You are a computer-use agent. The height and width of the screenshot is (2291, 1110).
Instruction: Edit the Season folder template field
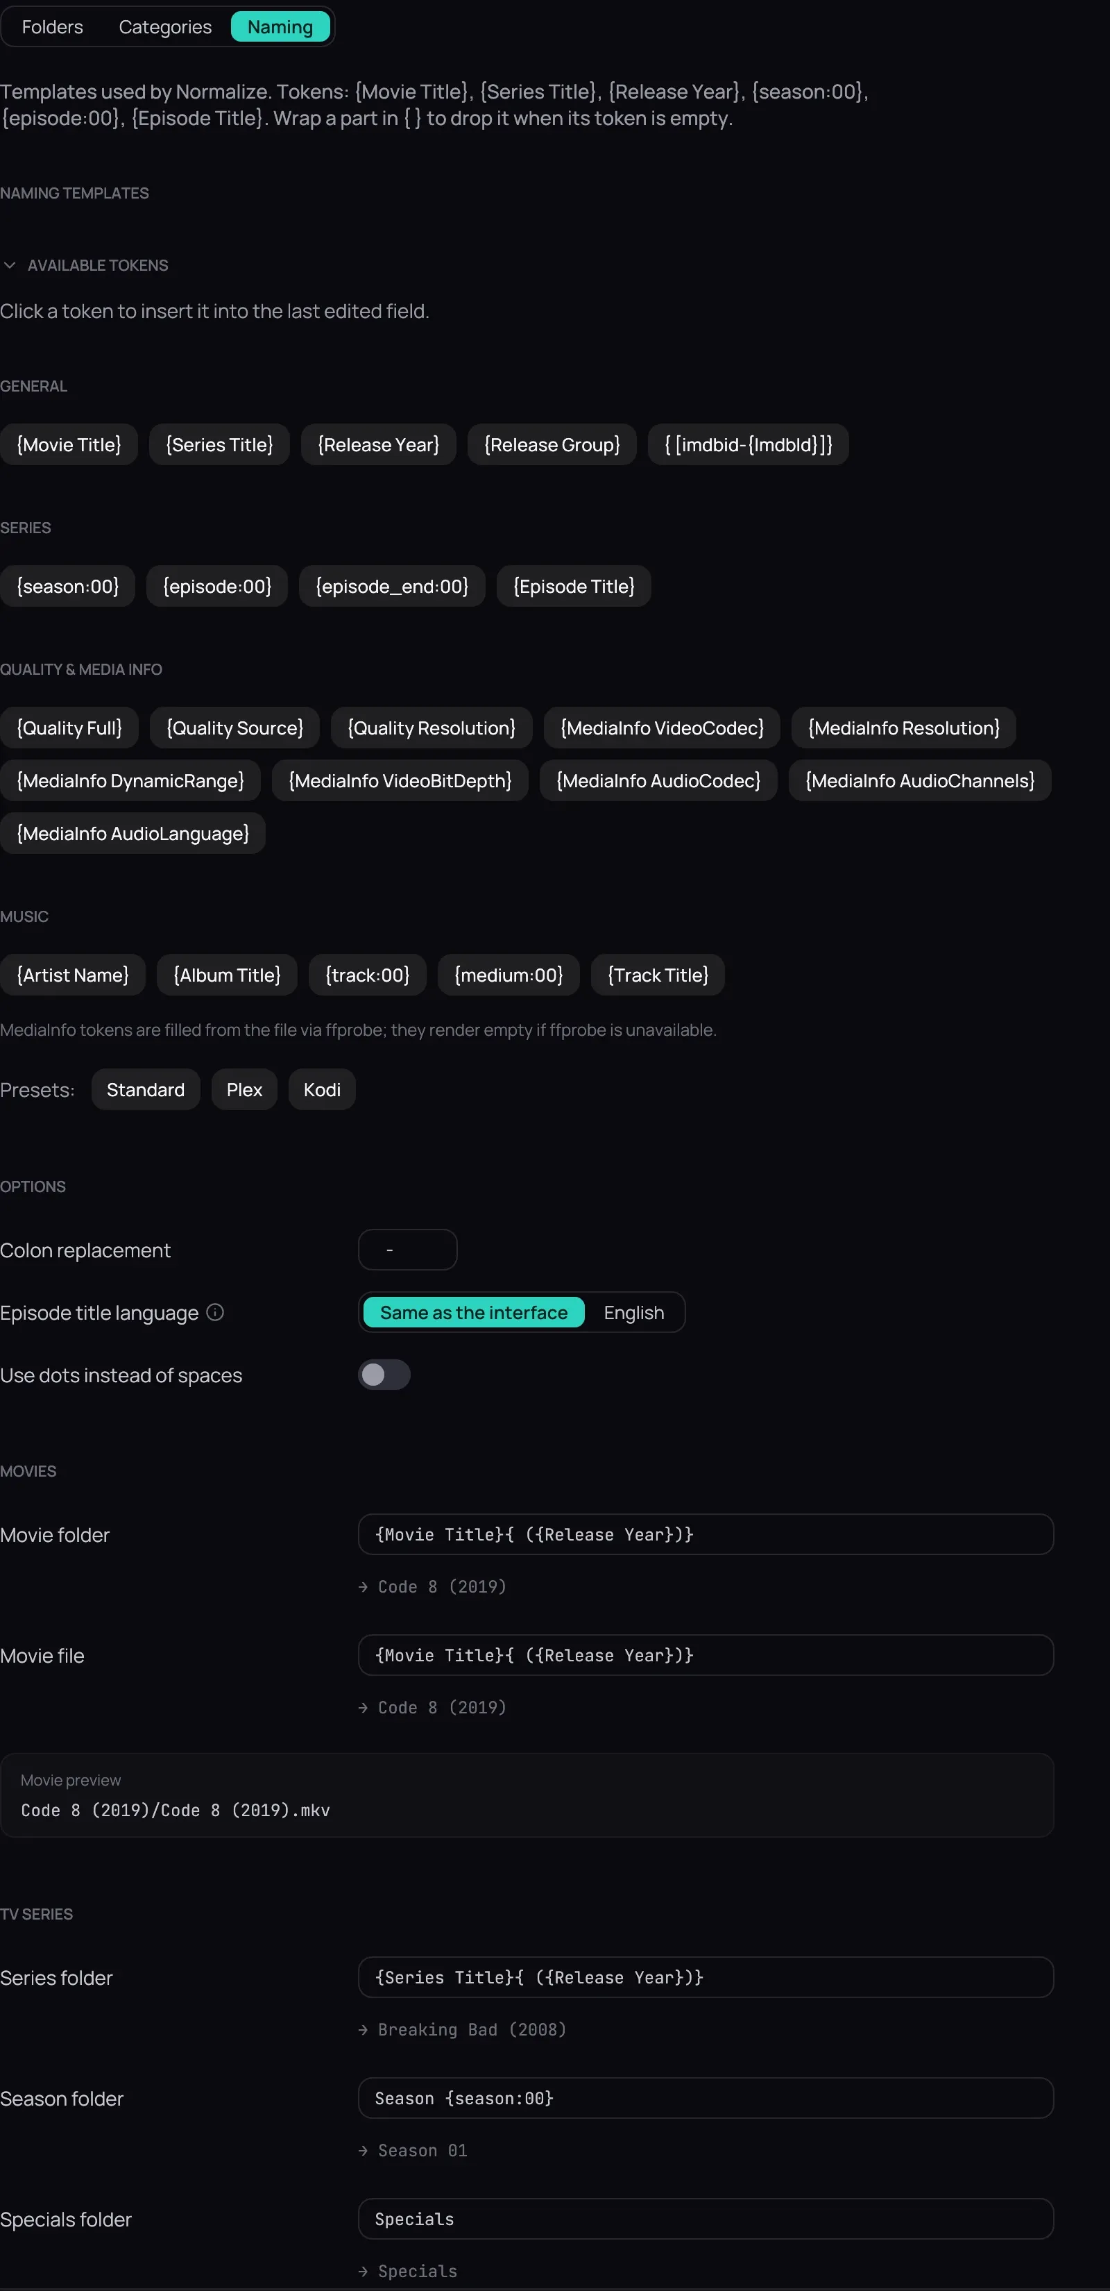click(706, 2098)
